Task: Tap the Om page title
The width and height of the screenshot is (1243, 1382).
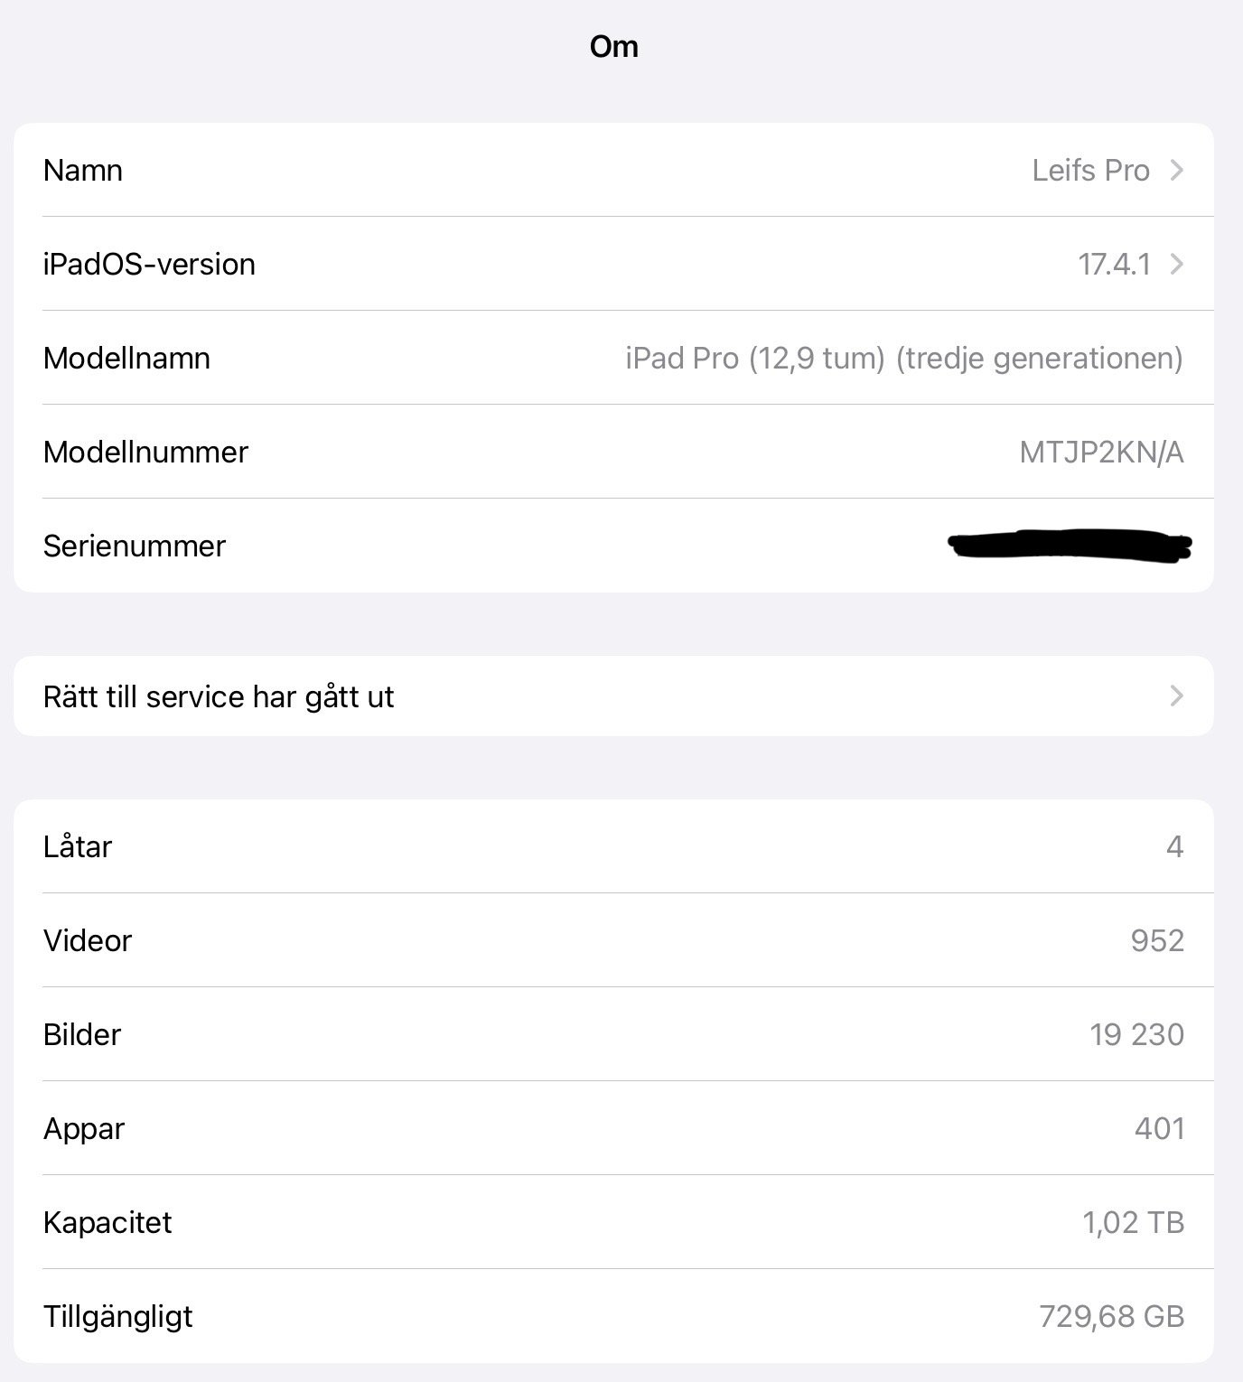Action: click(614, 46)
